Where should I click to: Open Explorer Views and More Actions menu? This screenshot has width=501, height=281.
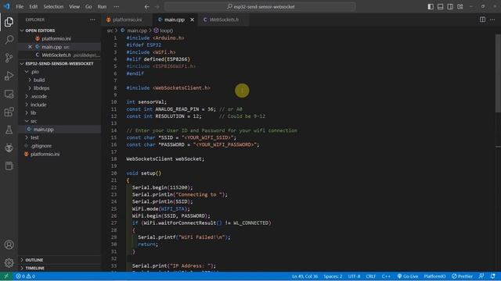point(92,20)
